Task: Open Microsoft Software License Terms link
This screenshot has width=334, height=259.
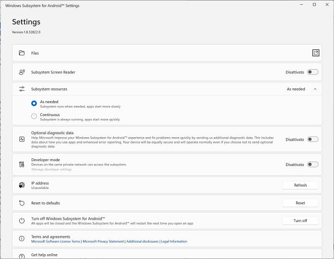Action: [x=56, y=241]
